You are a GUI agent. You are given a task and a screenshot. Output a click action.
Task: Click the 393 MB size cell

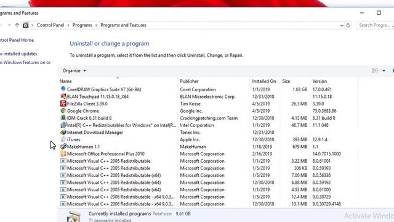300,139
